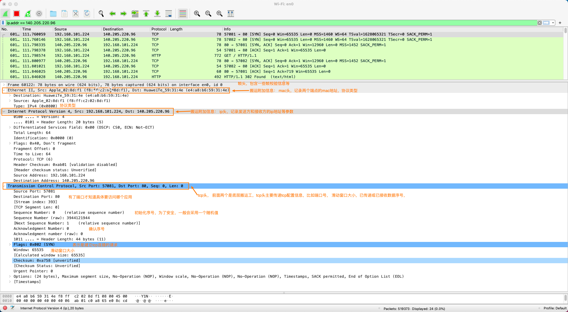Click the hex pane vertical scrollbar
Screen dimensions: 568x312
click(x=565, y=298)
